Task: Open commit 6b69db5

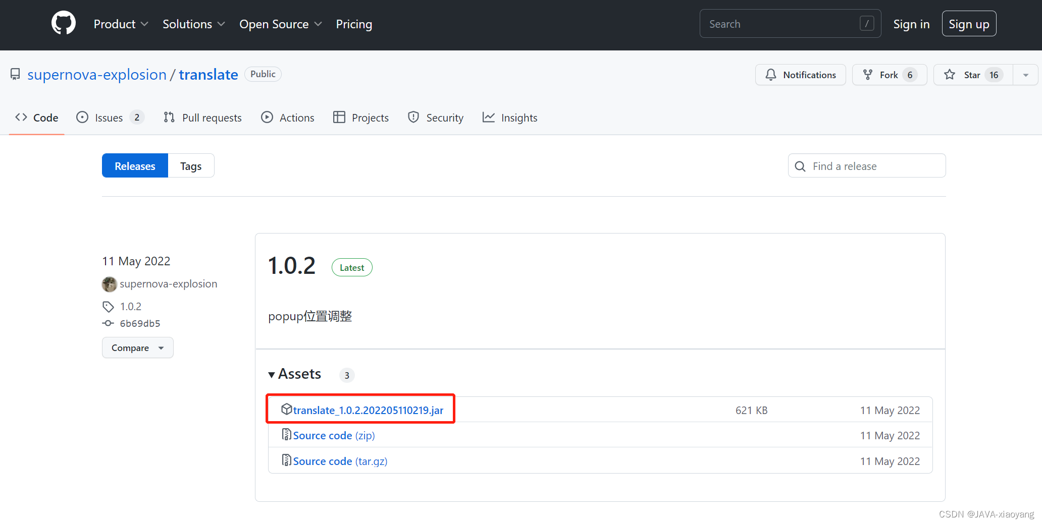Action: (x=140, y=323)
